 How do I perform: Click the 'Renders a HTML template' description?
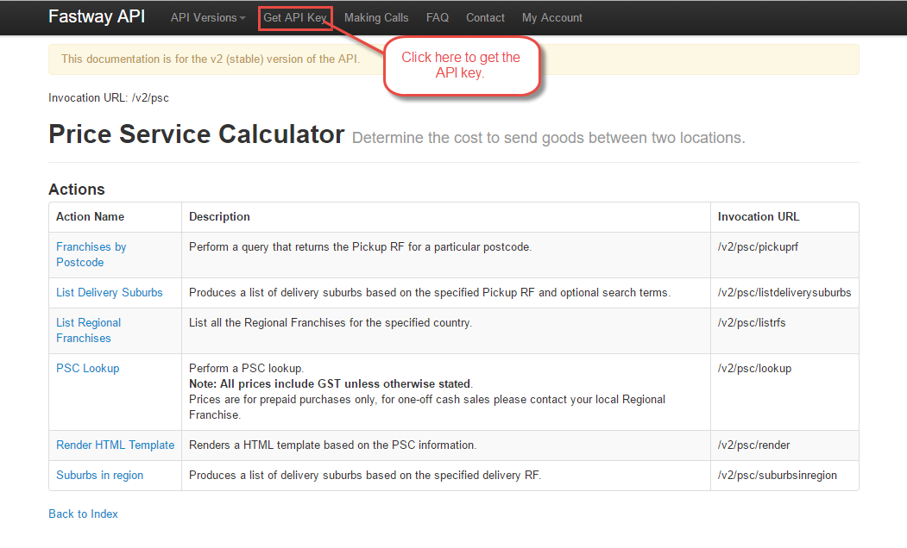[332, 445]
